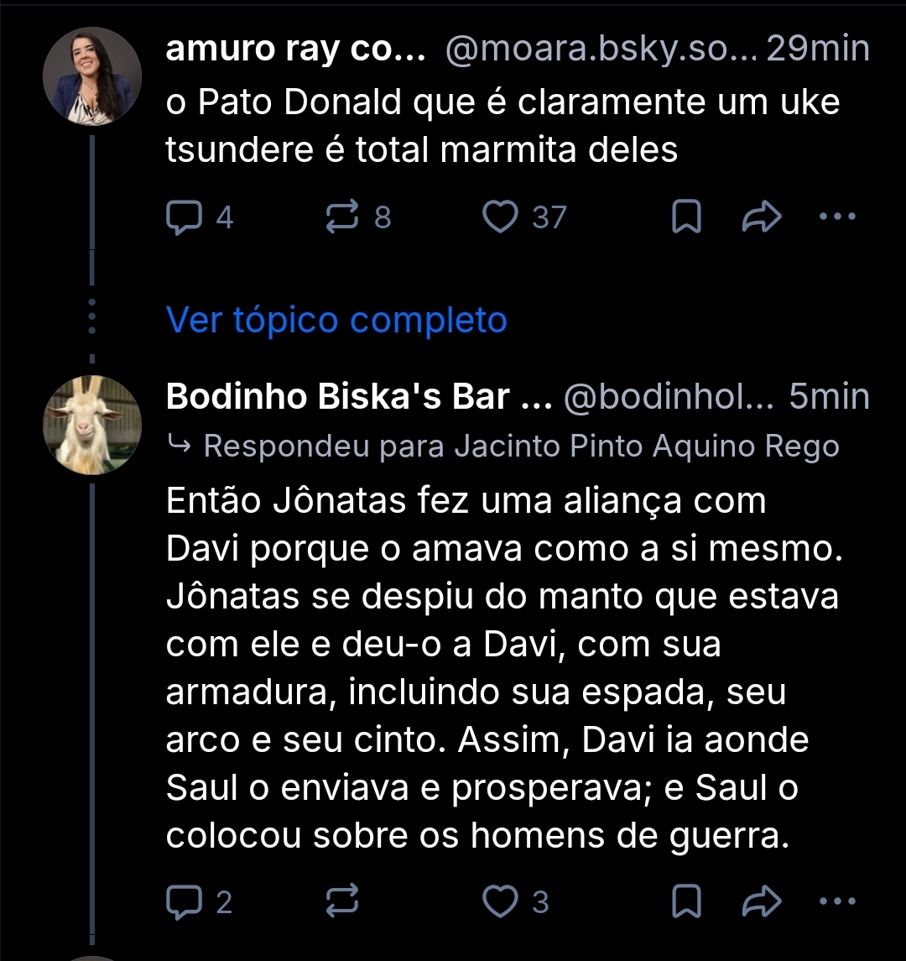Screen dimensions: 906x961
Task: Open the goat avatar profile
Action: click(92, 424)
